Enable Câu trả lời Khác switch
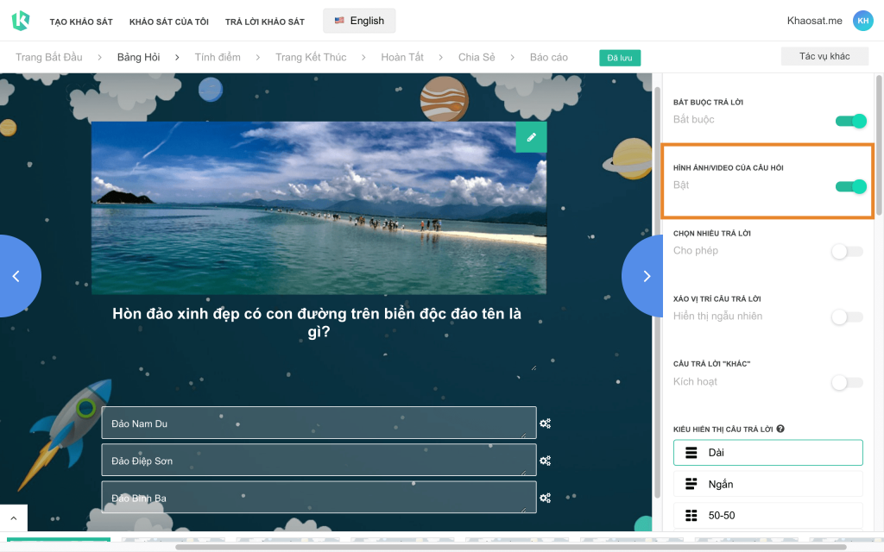The image size is (884, 552). [x=848, y=382]
